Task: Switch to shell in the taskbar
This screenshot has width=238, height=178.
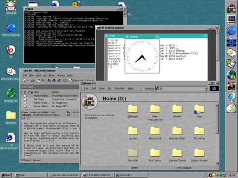Action: [x=30, y=175]
